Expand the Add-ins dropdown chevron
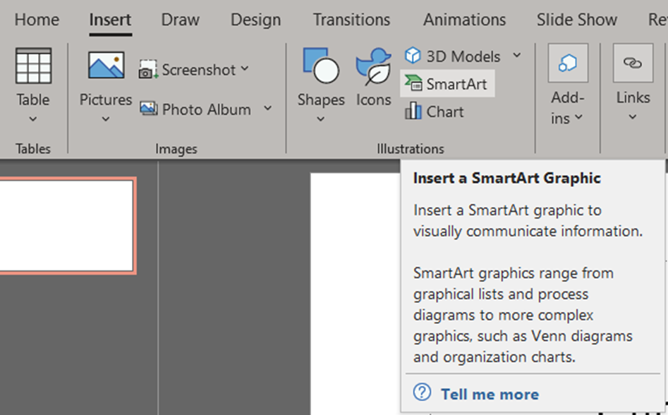The height and width of the screenshot is (415, 668). click(578, 116)
